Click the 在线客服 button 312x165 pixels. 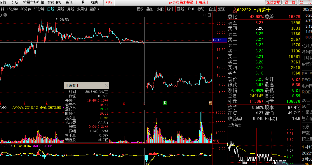tap(273, 2)
